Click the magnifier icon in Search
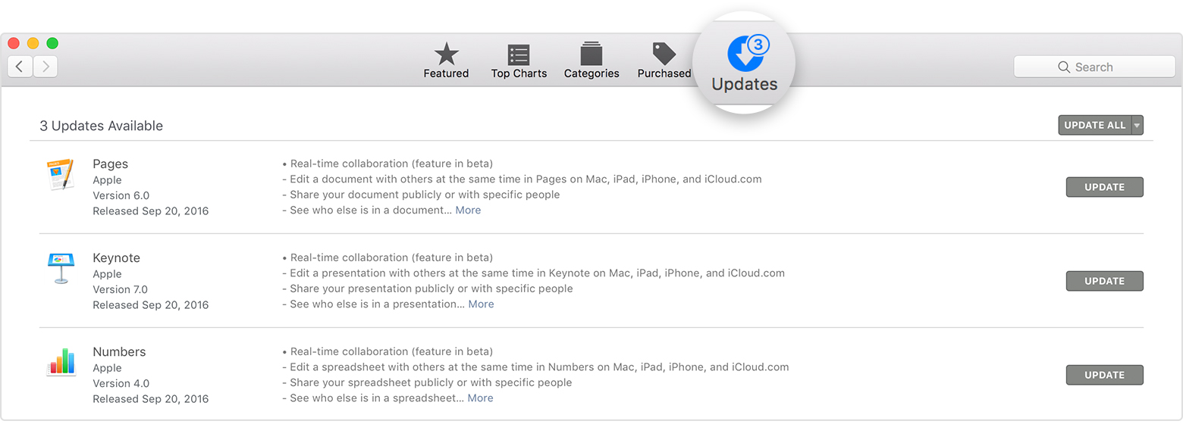This screenshot has width=1183, height=424. pyautogui.click(x=1064, y=67)
